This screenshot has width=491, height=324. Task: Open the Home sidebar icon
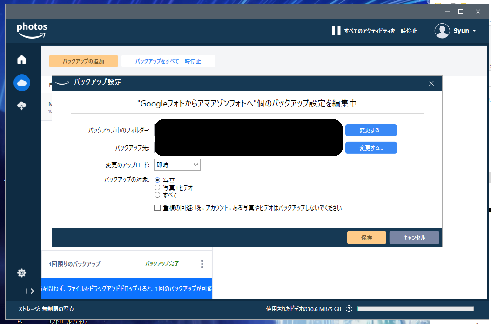point(21,60)
